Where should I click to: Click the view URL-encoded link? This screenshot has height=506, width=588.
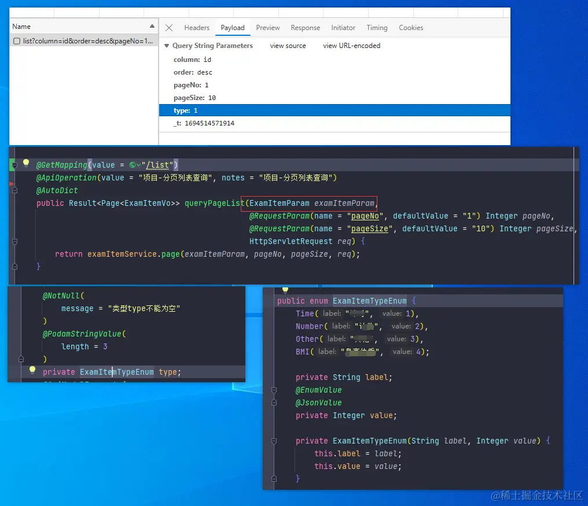click(x=351, y=46)
